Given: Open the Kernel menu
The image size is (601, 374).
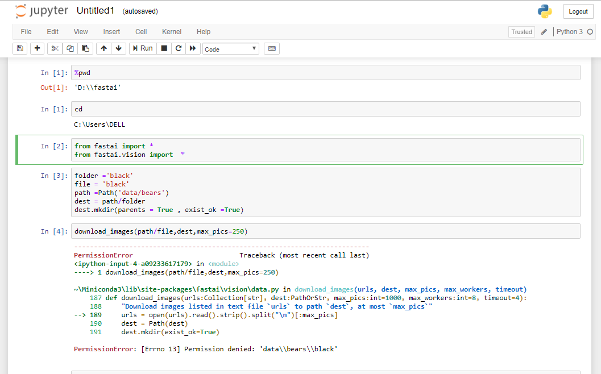Looking at the screenshot, I should (x=172, y=32).
